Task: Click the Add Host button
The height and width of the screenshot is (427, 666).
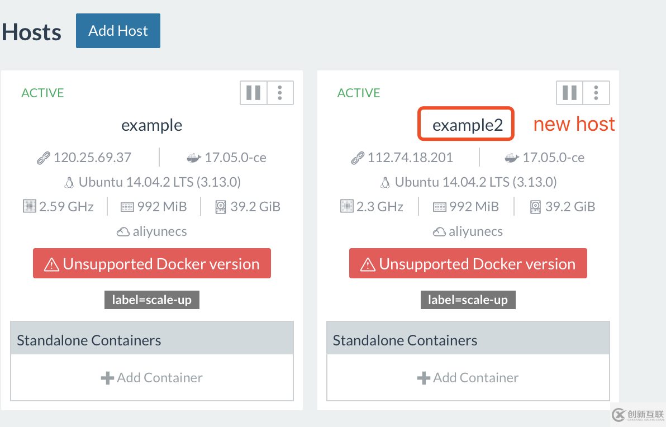Action: (118, 31)
